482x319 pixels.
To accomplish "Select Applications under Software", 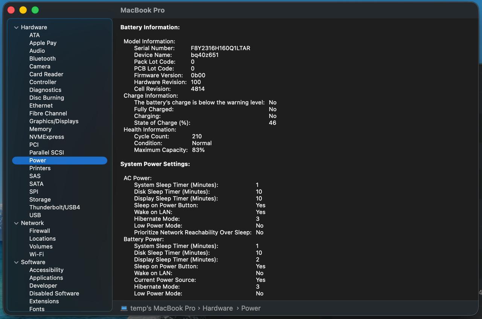I will [x=46, y=278].
